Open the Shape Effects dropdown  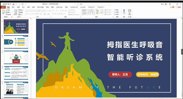[x=108, y=14]
